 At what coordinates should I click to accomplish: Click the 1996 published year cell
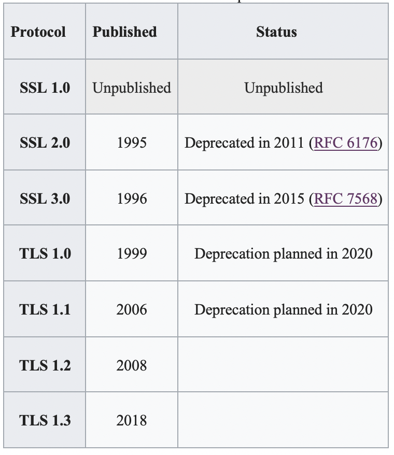point(132,198)
